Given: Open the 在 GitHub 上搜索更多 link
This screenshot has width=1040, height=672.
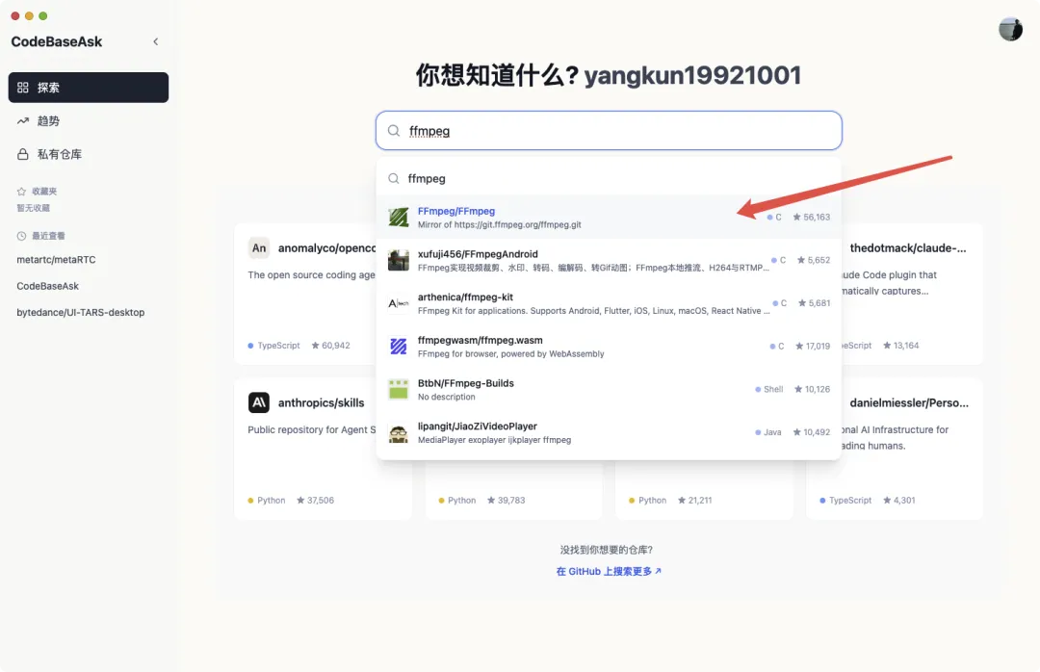Looking at the screenshot, I should 609,571.
